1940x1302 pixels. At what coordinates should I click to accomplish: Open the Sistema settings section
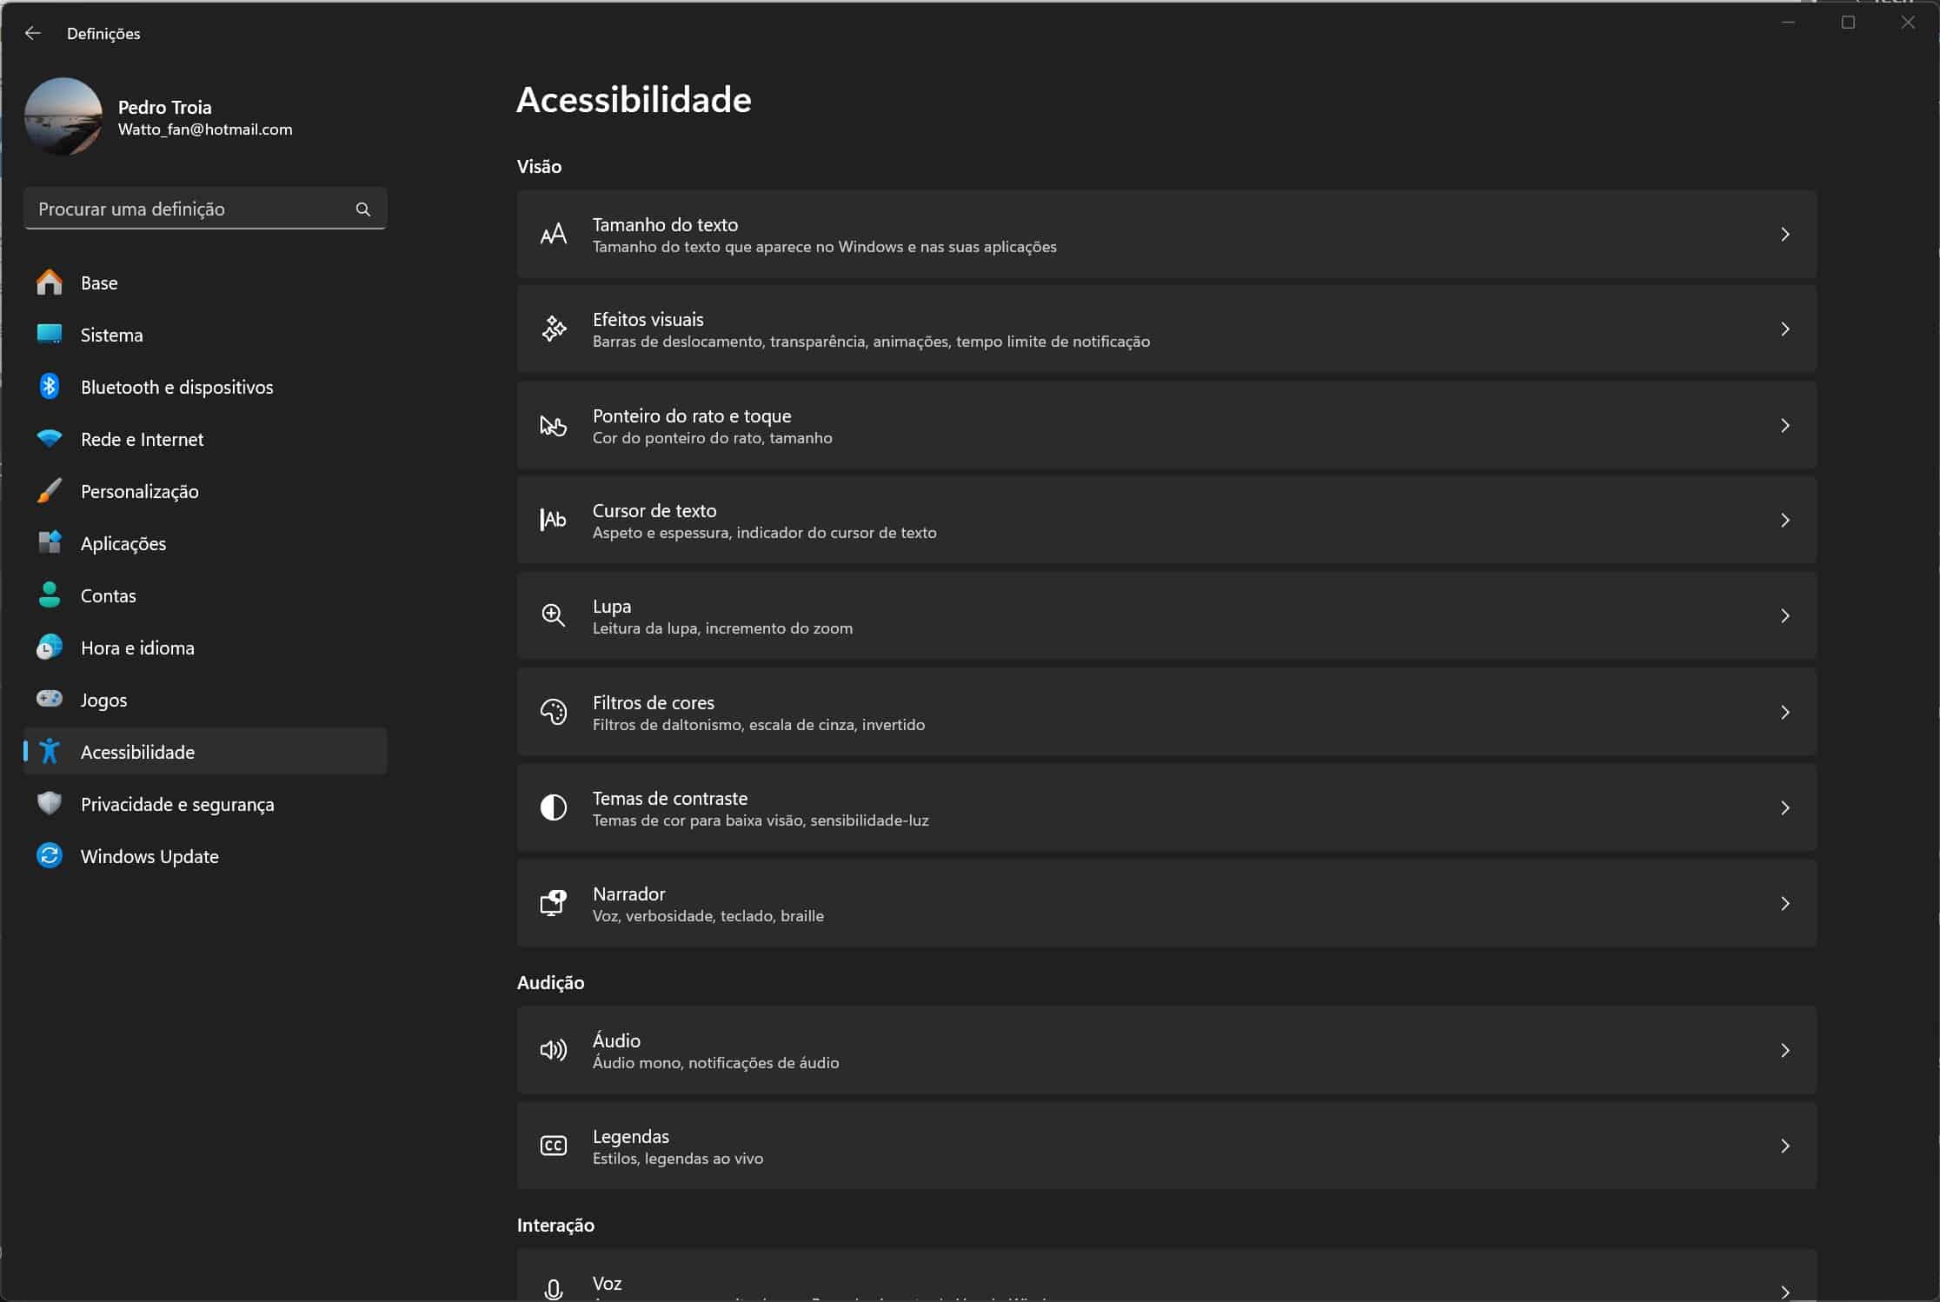111,335
